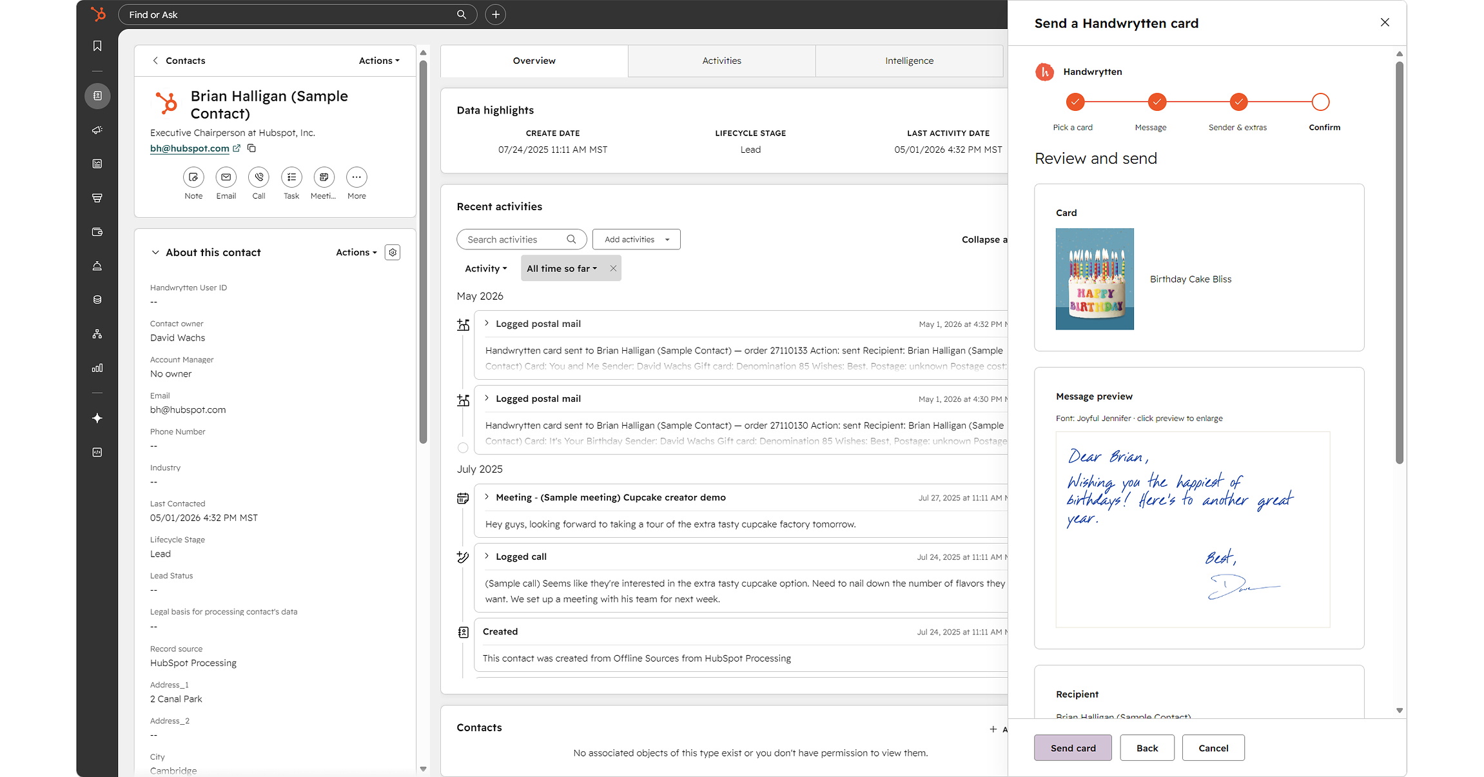This screenshot has width=1484, height=777.
Task: Copy the bh@hubspot.com email address
Action: tap(252, 148)
